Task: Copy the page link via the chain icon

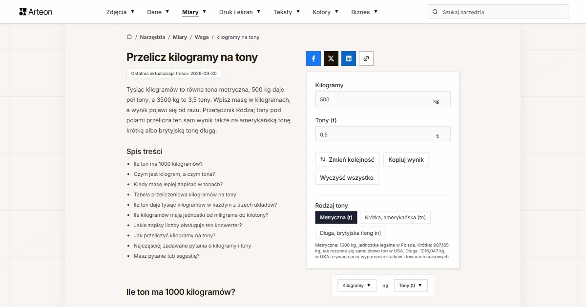Action: click(366, 58)
